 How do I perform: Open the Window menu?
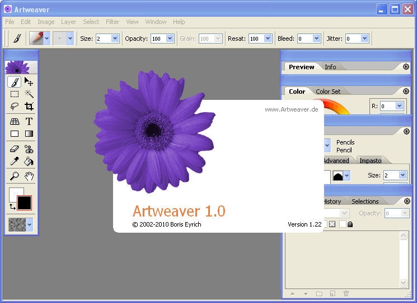point(156,22)
